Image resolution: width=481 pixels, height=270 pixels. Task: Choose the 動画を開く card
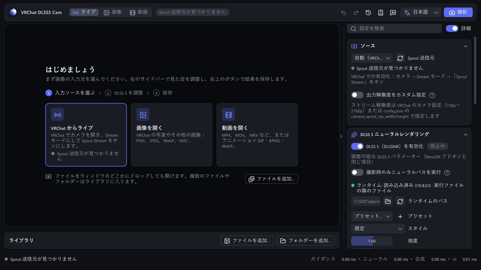tap(257, 135)
